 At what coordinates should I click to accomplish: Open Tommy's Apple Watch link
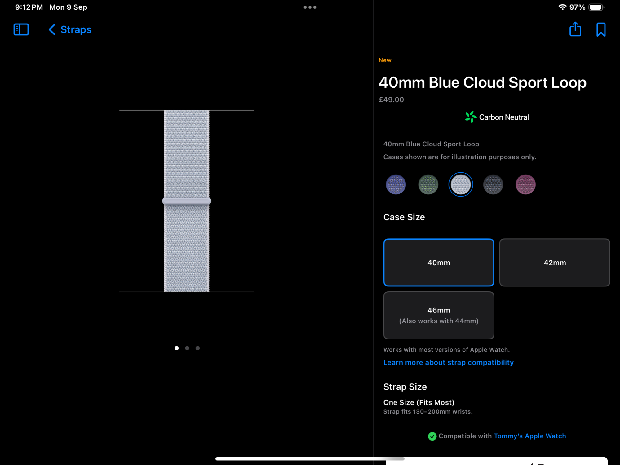(529, 436)
